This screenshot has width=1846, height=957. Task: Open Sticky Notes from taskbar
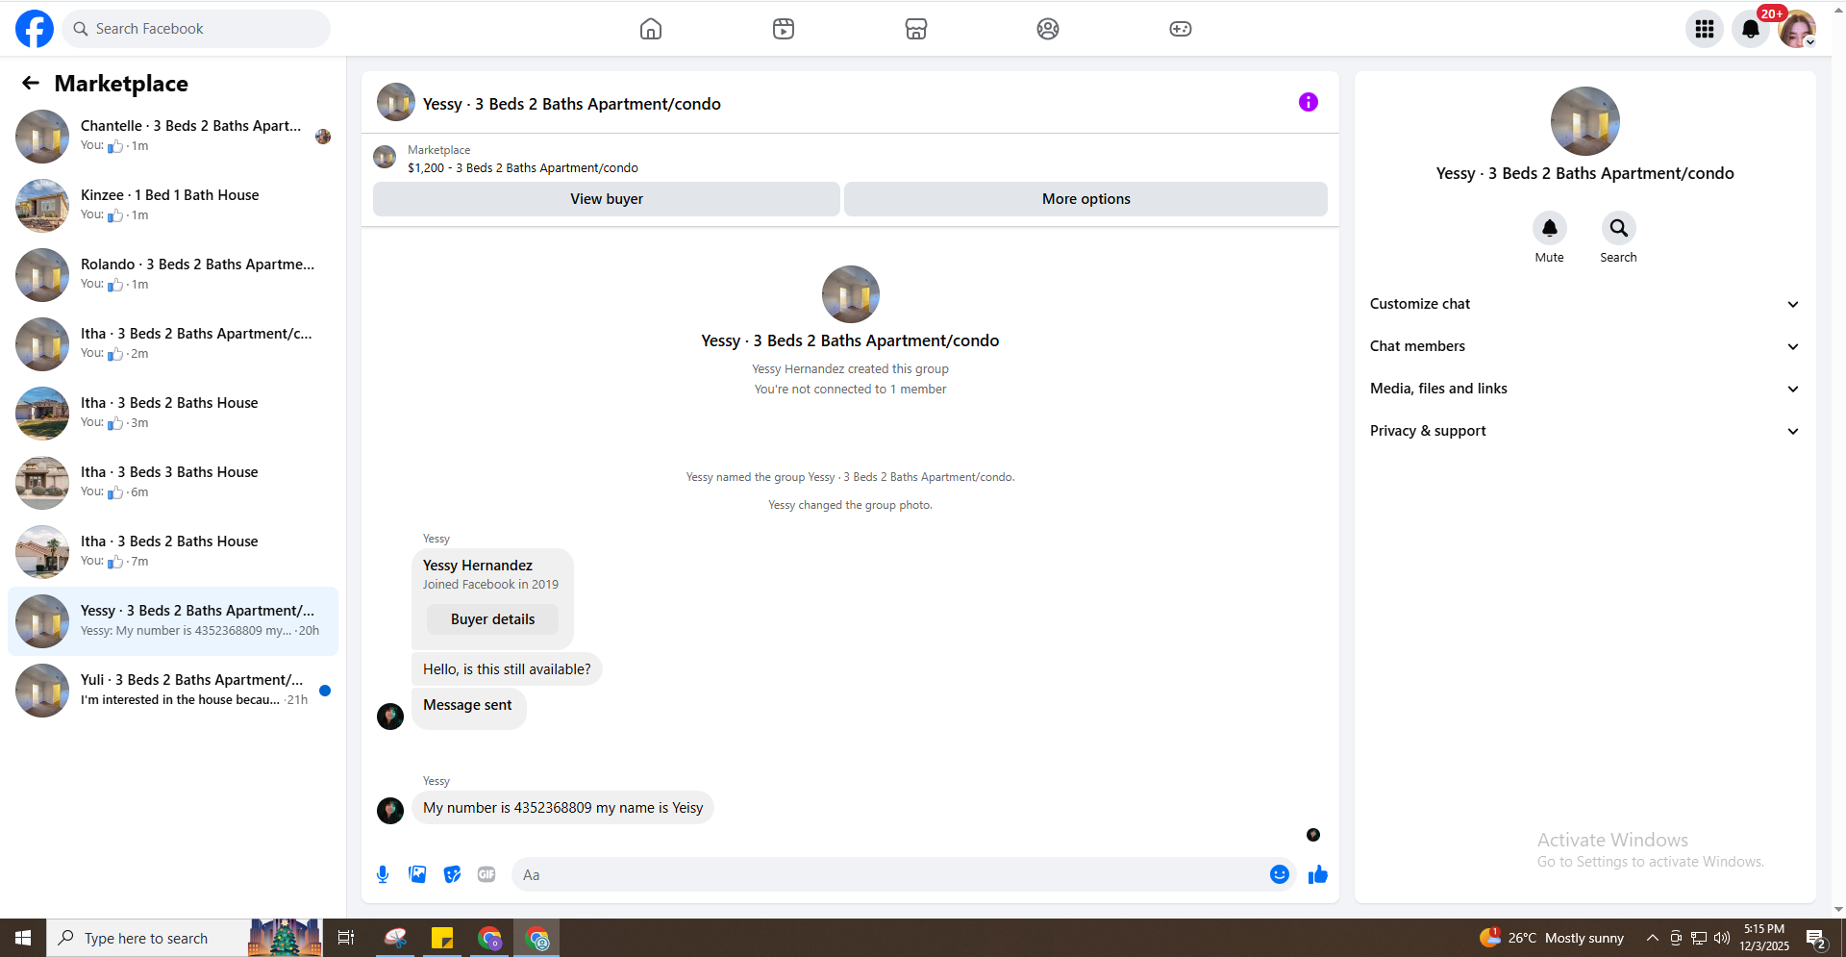442,938
